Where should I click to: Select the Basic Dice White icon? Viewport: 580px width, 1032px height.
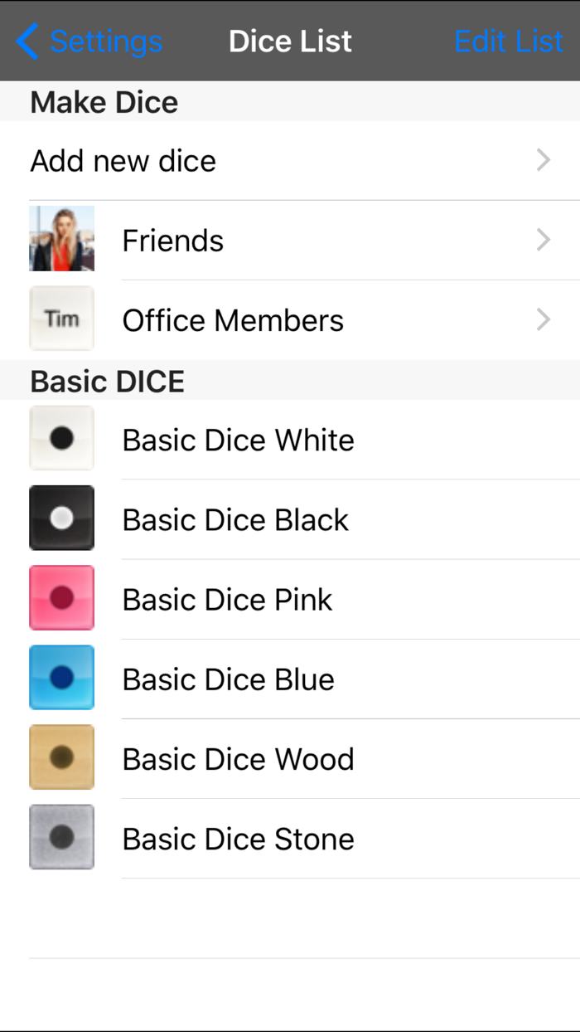click(61, 439)
